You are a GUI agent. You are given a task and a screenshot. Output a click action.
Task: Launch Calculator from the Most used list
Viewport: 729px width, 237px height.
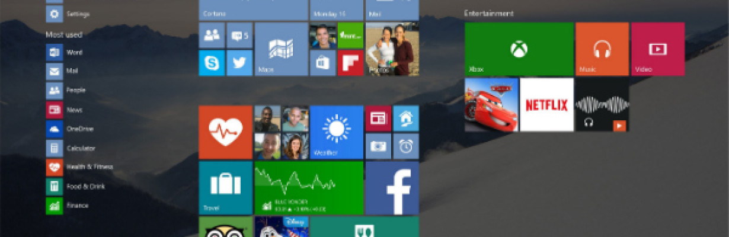(x=71, y=148)
